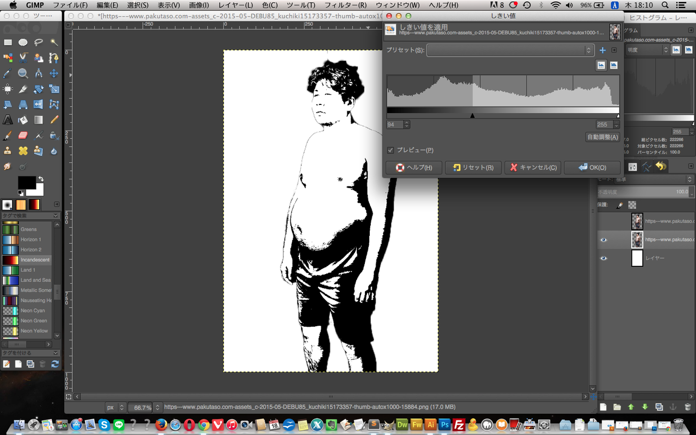Toggle visibility of the レイヤー layer
This screenshot has width=696, height=435.
pos(604,258)
